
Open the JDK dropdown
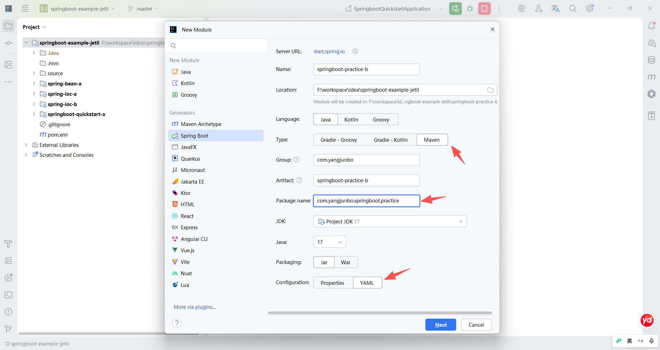click(390, 221)
